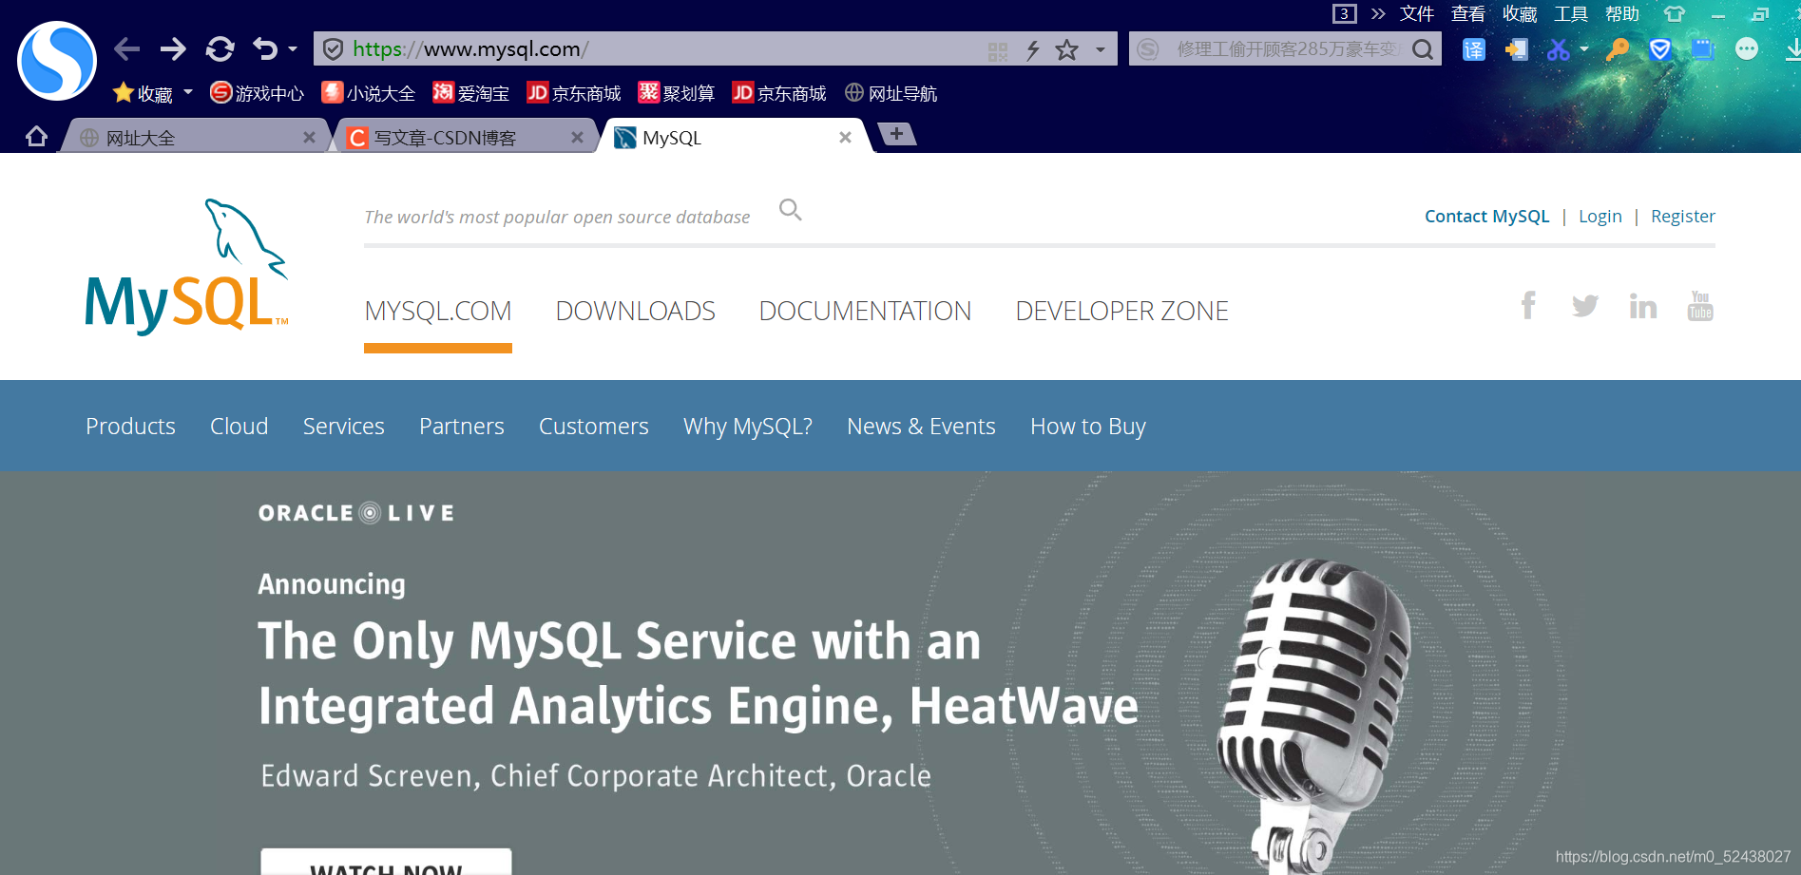
Task: Open the 小说大全 bookmark
Action: tap(369, 93)
